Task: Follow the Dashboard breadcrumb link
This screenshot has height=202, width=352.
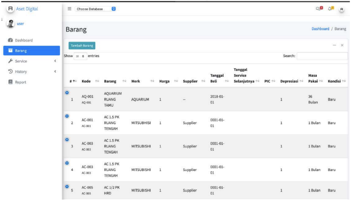Action: click(x=320, y=29)
